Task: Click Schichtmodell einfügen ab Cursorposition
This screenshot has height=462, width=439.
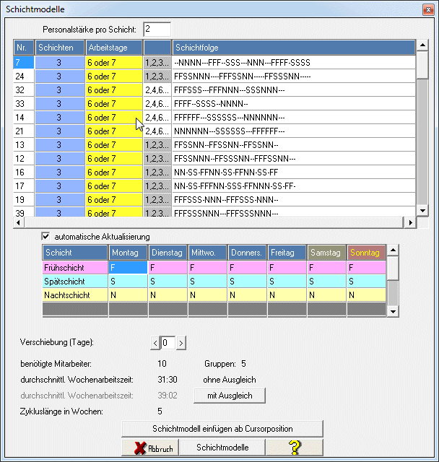Action: pos(222,429)
